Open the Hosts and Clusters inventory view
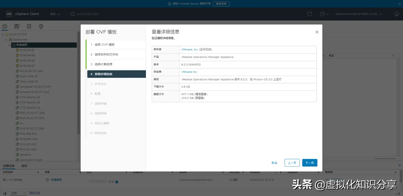The image size is (403, 196). pyautogui.click(x=5, y=26)
